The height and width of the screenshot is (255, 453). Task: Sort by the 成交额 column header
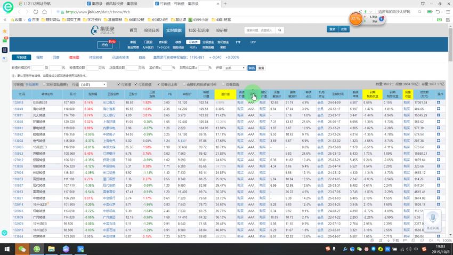click(424, 94)
